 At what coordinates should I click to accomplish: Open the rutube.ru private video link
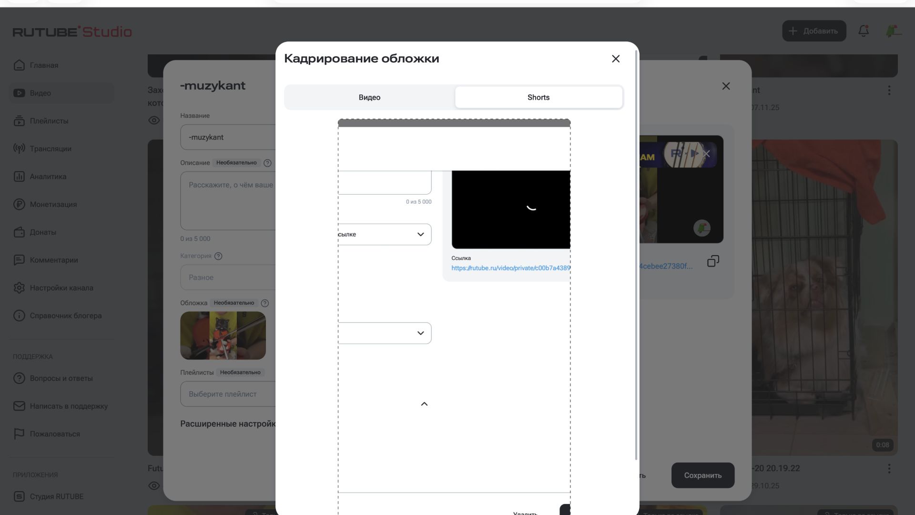(x=510, y=268)
